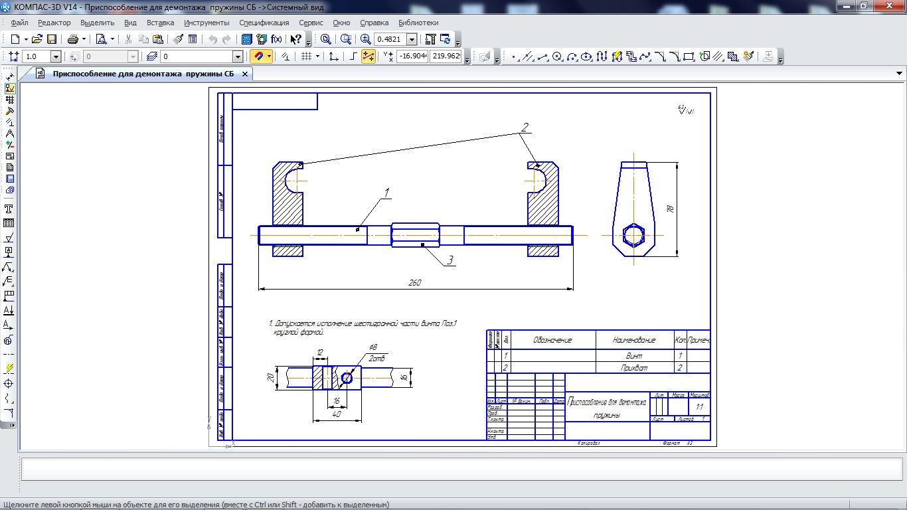Open document tabs list arrow at right
Screen dimensions: 907x510
tap(899, 74)
